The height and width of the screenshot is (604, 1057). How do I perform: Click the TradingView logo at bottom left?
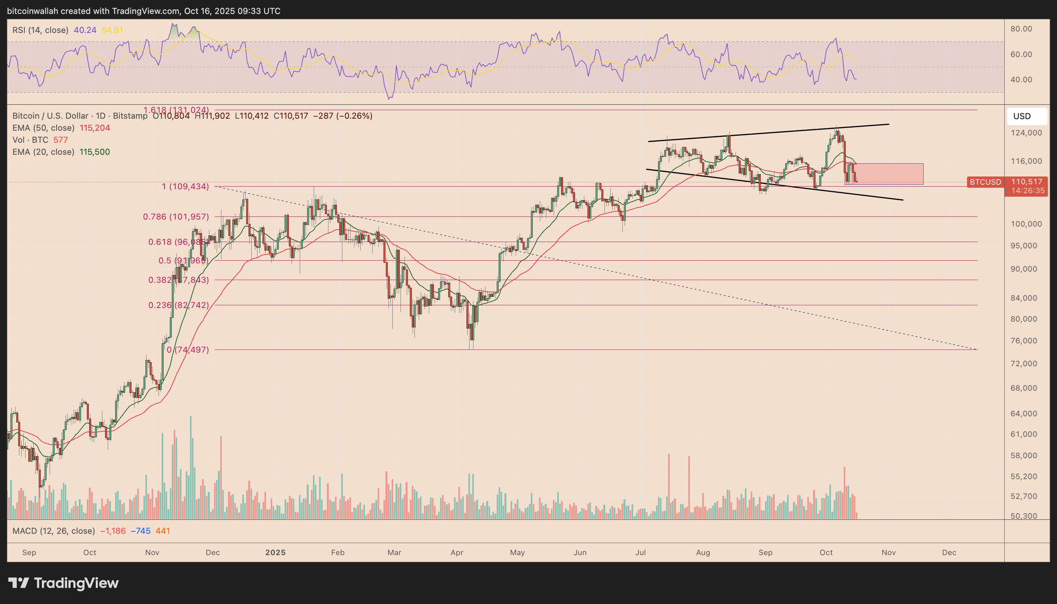point(63,583)
